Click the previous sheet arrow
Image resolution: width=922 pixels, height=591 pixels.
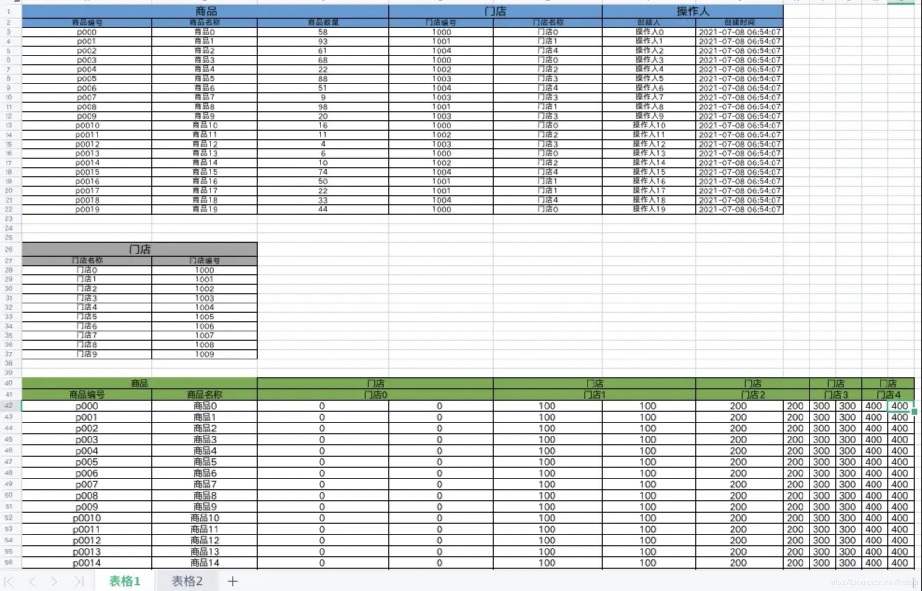pos(32,581)
